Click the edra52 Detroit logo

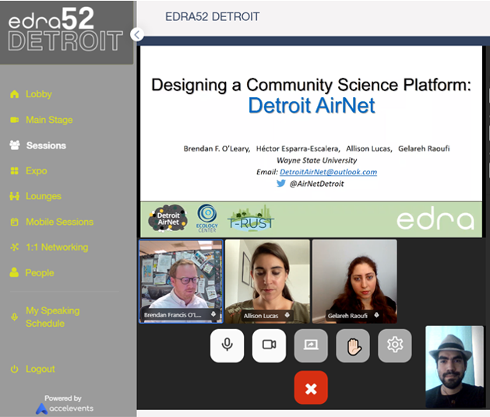[65, 29]
